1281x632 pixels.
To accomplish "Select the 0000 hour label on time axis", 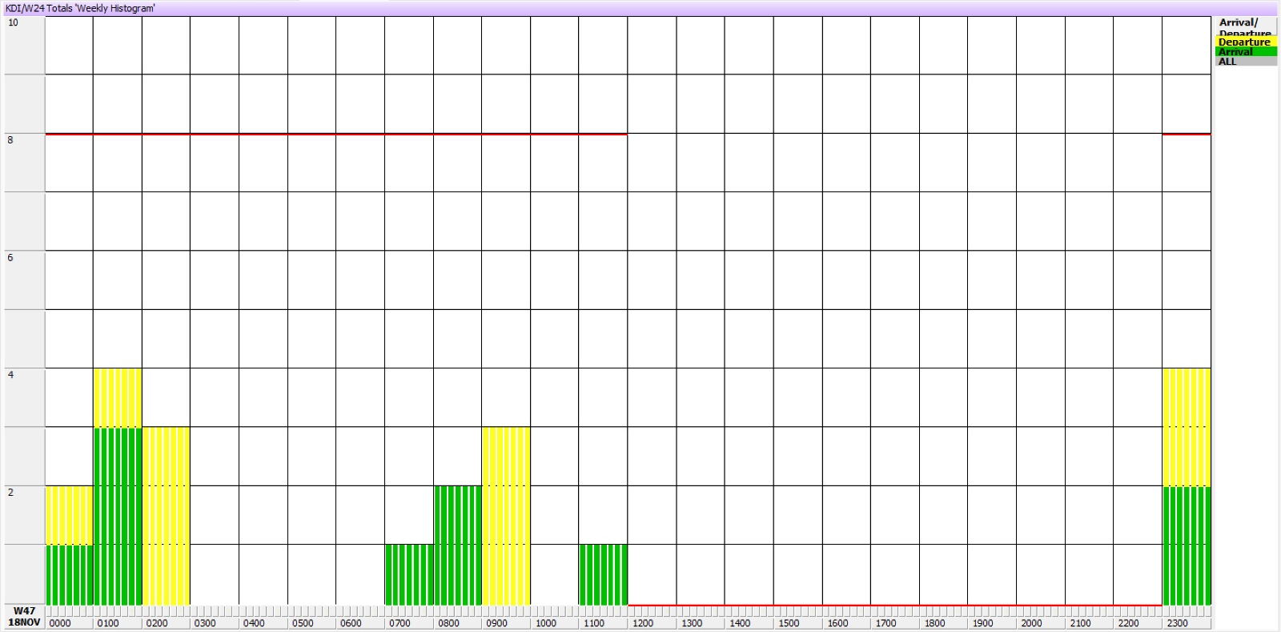I will click(60, 623).
